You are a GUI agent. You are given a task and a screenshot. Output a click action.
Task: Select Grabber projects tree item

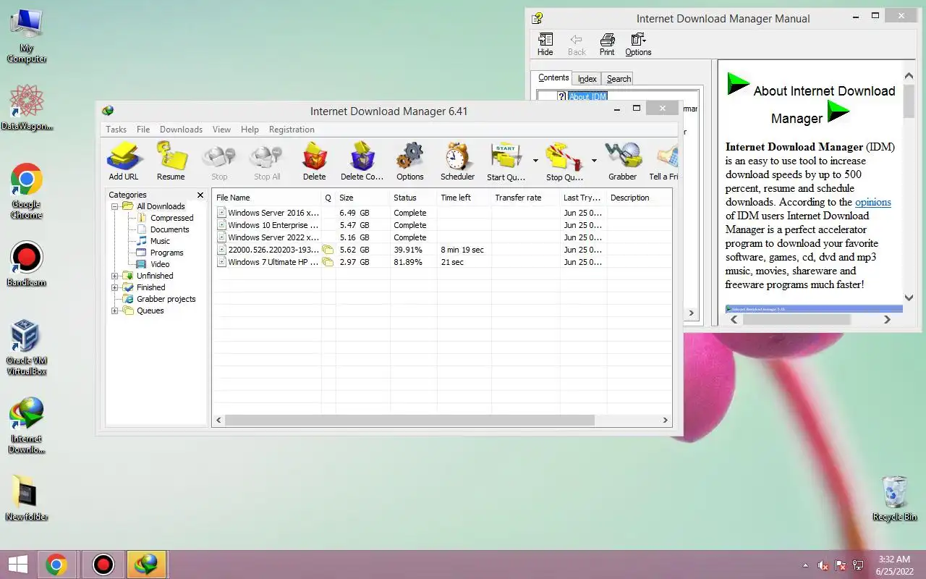point(166,299)
